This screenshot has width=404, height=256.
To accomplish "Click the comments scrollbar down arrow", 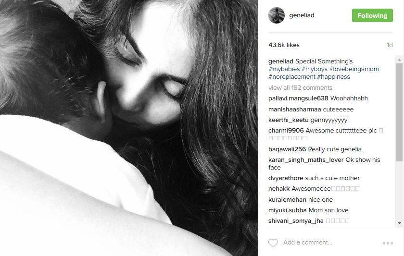I will pyautogui.click(x=399, y=223).
